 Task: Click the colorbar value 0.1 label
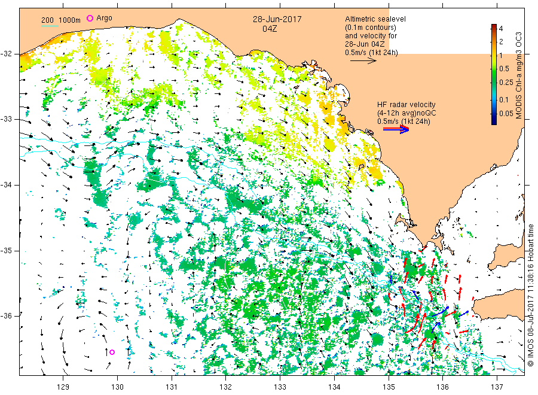pyautogui.click(x=504, y=100)
